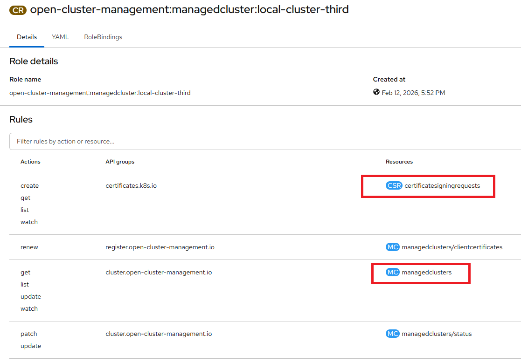Open the managedclusters/status resource link
521x362 pixels.
tap(437, 334)
